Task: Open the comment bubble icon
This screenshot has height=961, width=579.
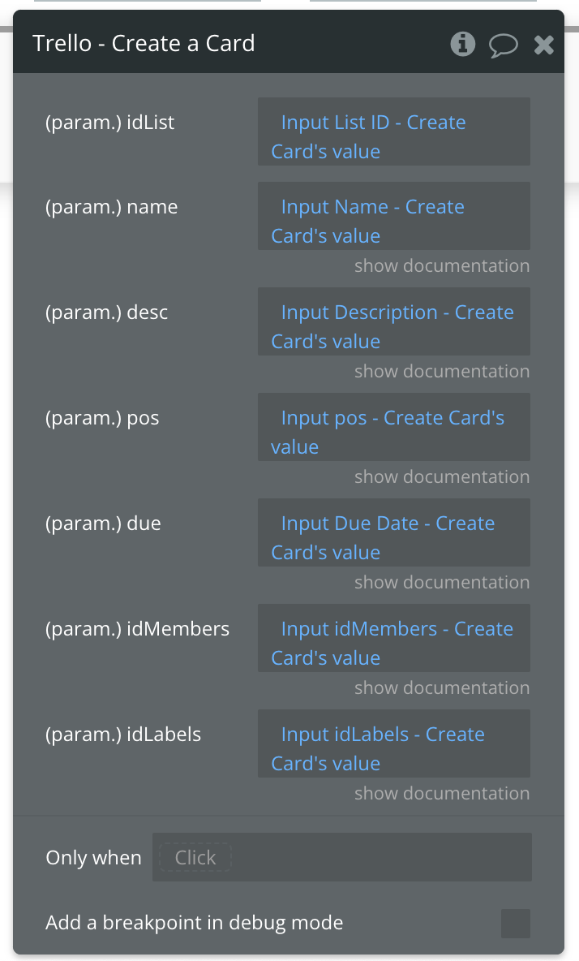Action: [x=503, y=45]
